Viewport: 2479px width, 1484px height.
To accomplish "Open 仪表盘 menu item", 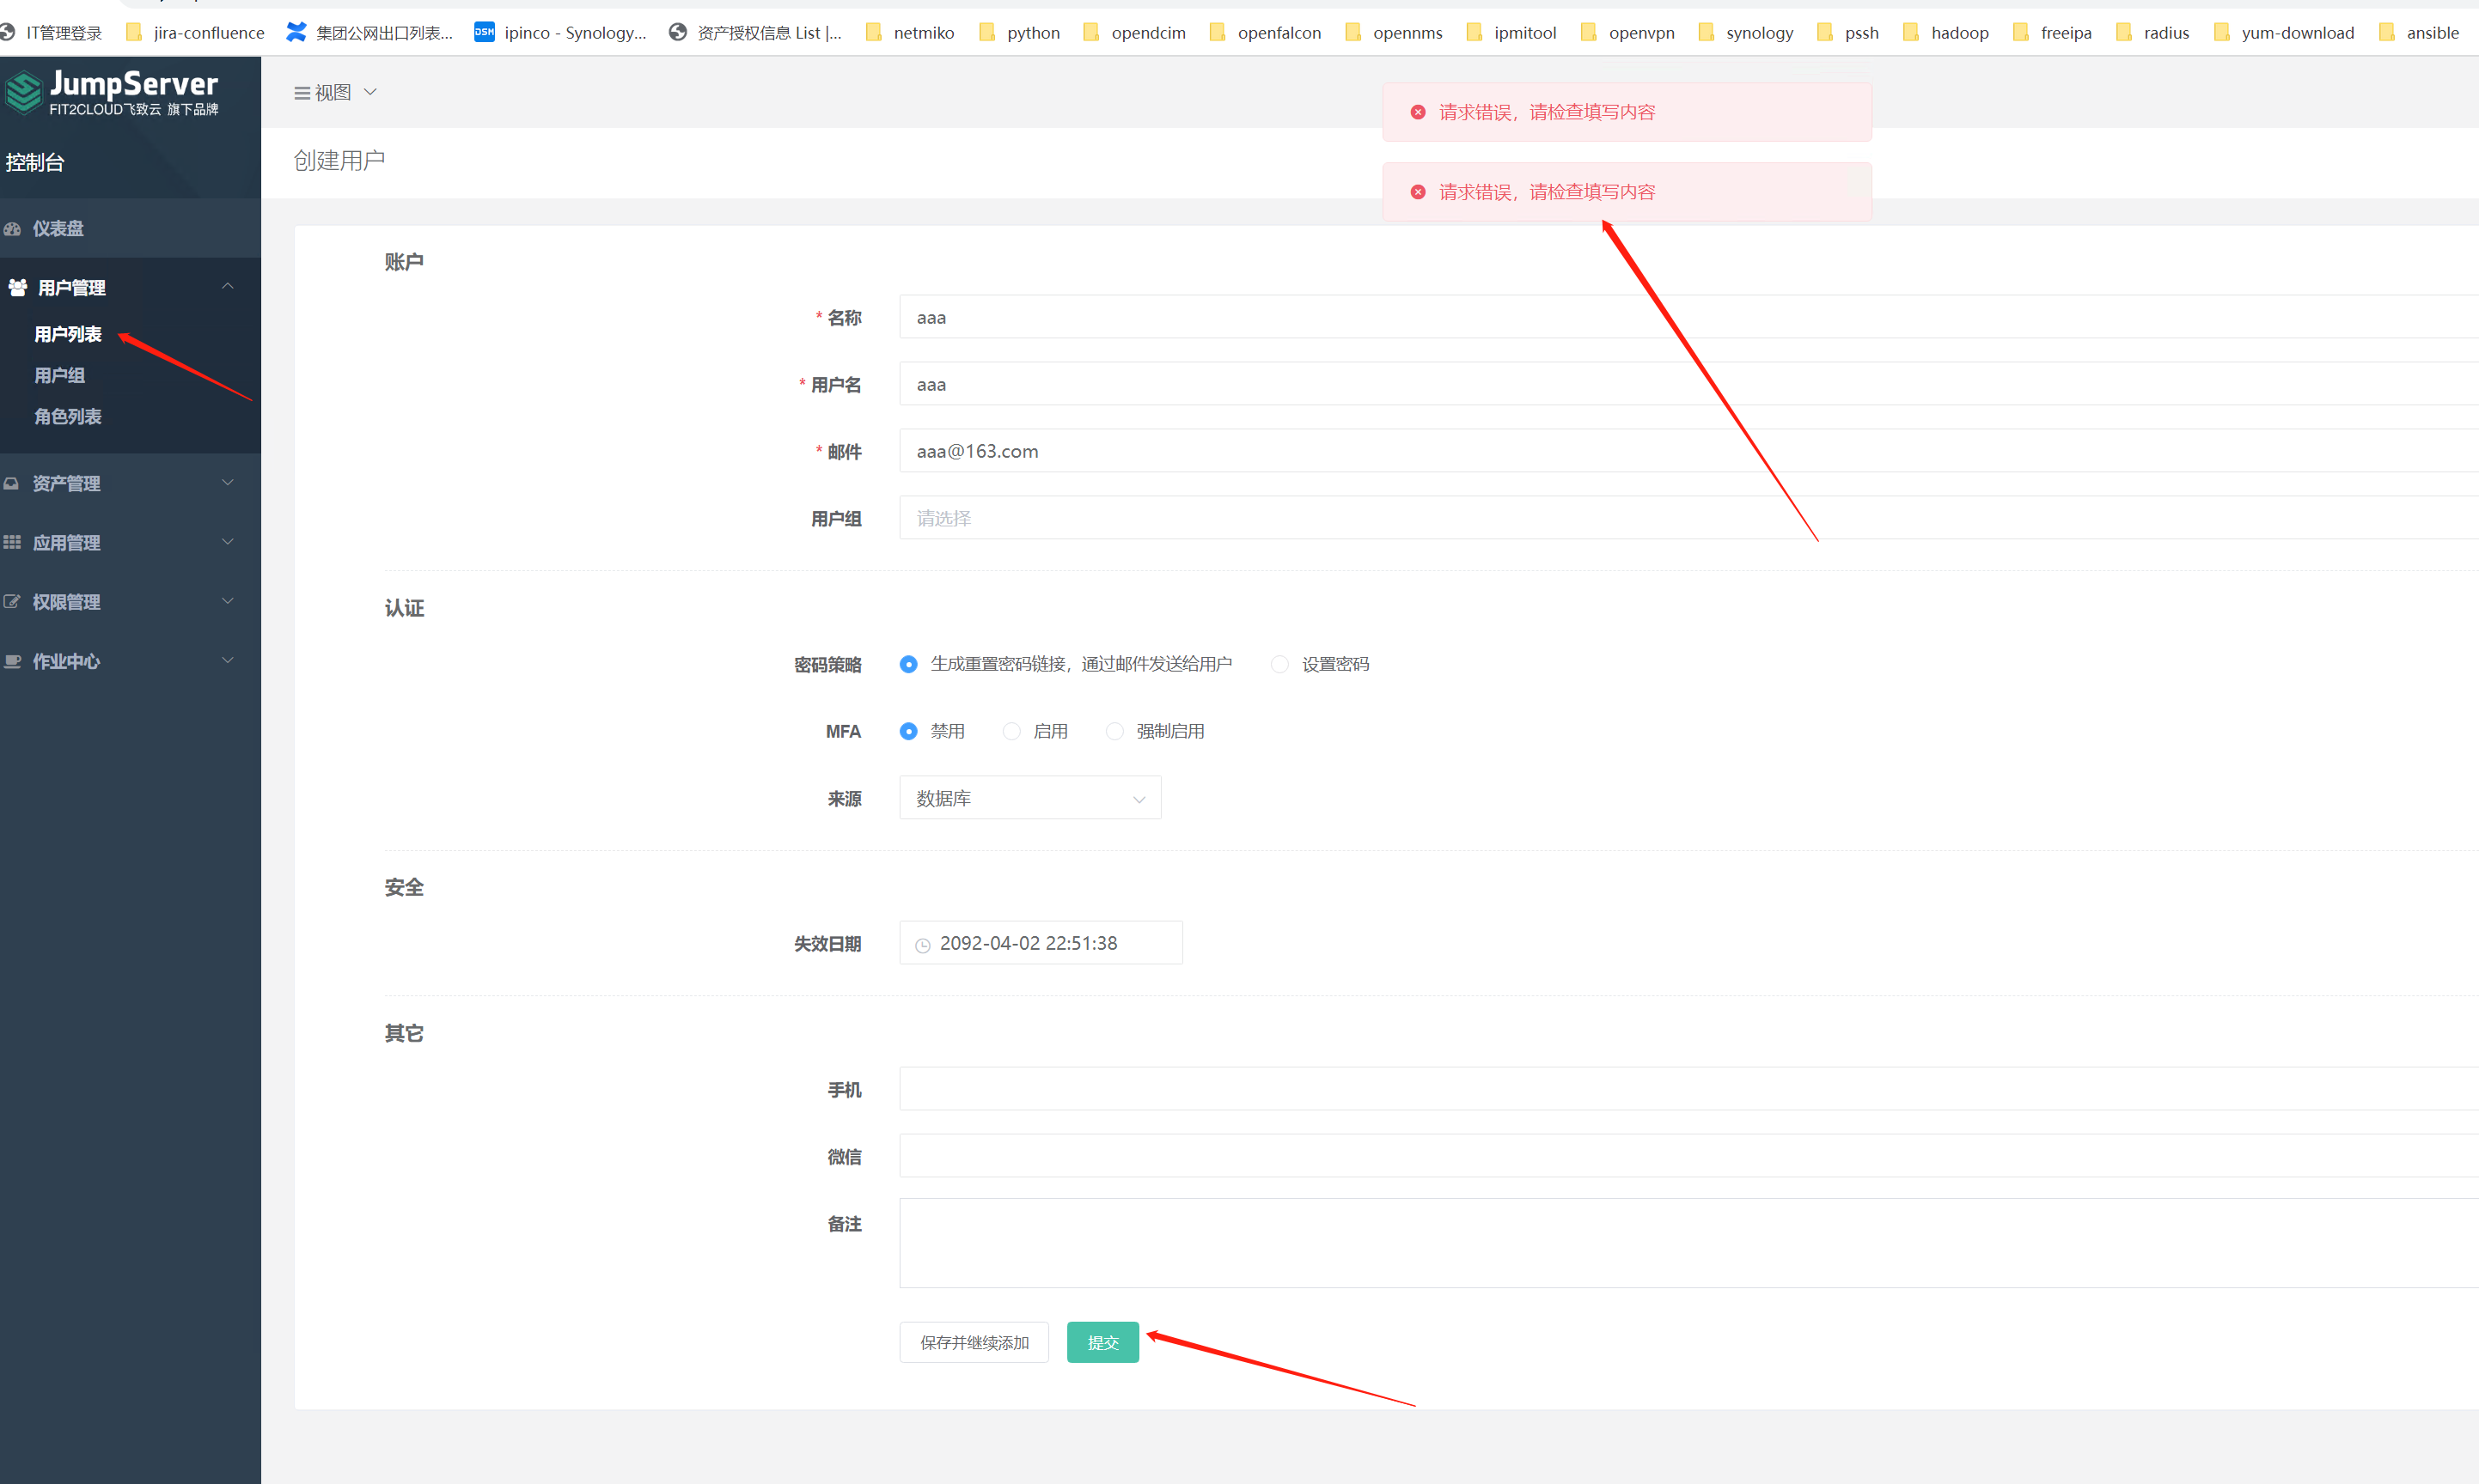I will click(130, 228).
